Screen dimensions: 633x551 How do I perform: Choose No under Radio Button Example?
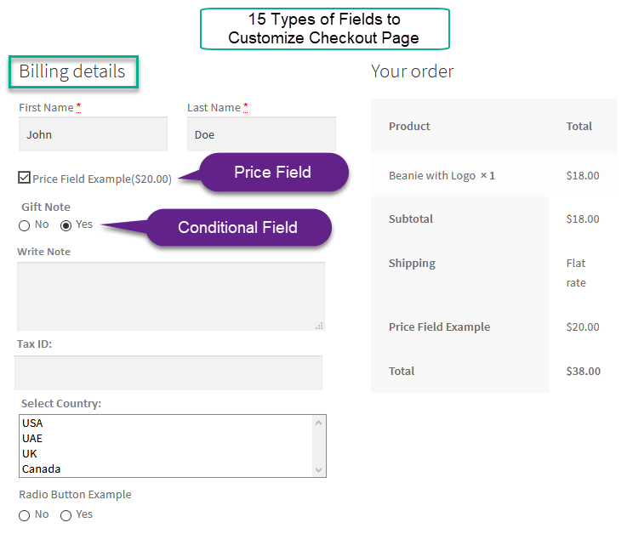pyautogui.click(x=24, y=515)
